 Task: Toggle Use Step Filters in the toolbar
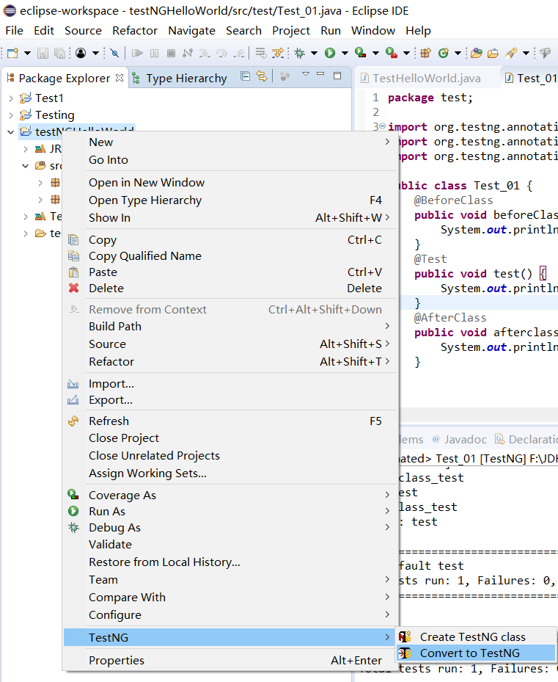click(x=278, y=53)
